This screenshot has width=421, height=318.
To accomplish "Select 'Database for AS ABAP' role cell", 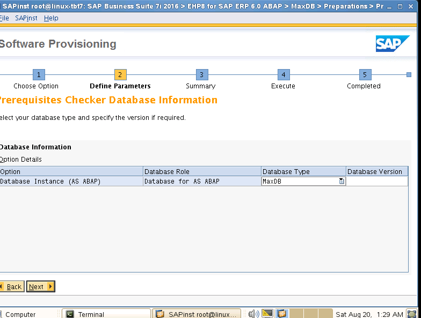I will pyautogui.click(x=202, y=181).
